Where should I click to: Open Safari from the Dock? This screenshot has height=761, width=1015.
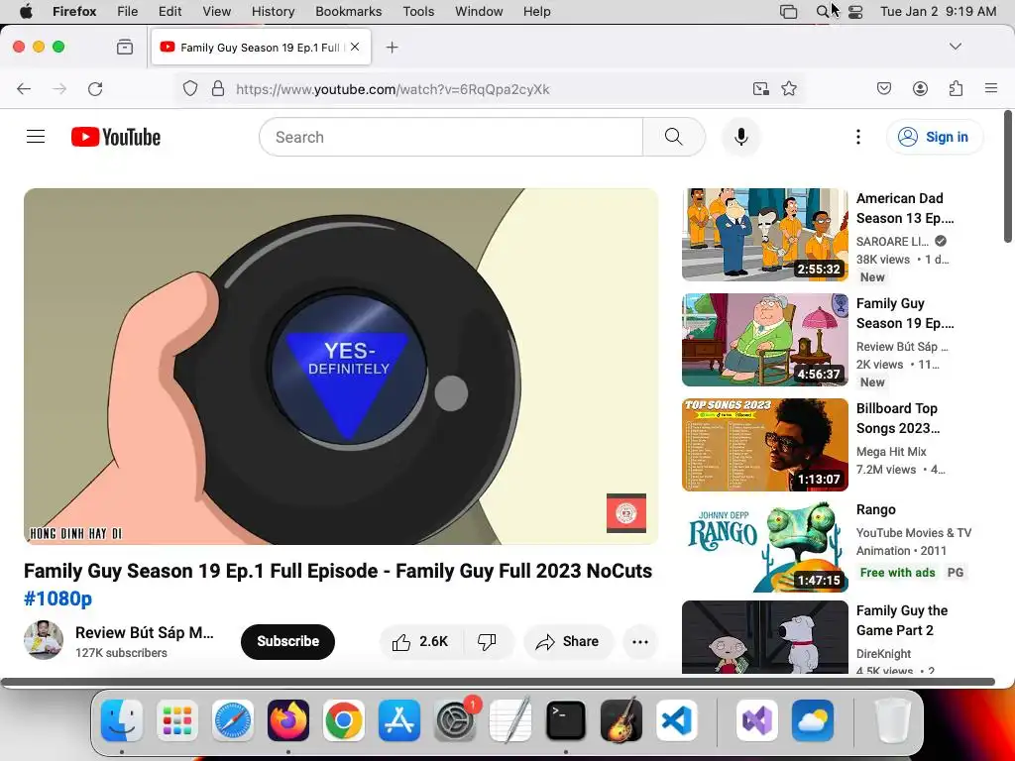pos(232,720)
